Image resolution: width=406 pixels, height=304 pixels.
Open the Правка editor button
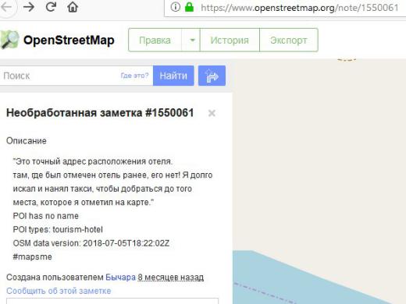point(155,41)
